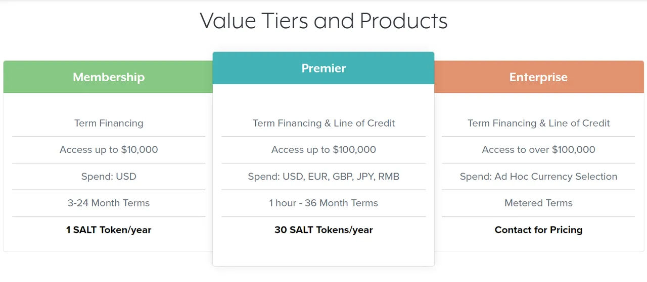Click the Value Tiers and Products heading
Viewport: 647px width, 282px height.
pyautogui.click(x=323, y=21)
